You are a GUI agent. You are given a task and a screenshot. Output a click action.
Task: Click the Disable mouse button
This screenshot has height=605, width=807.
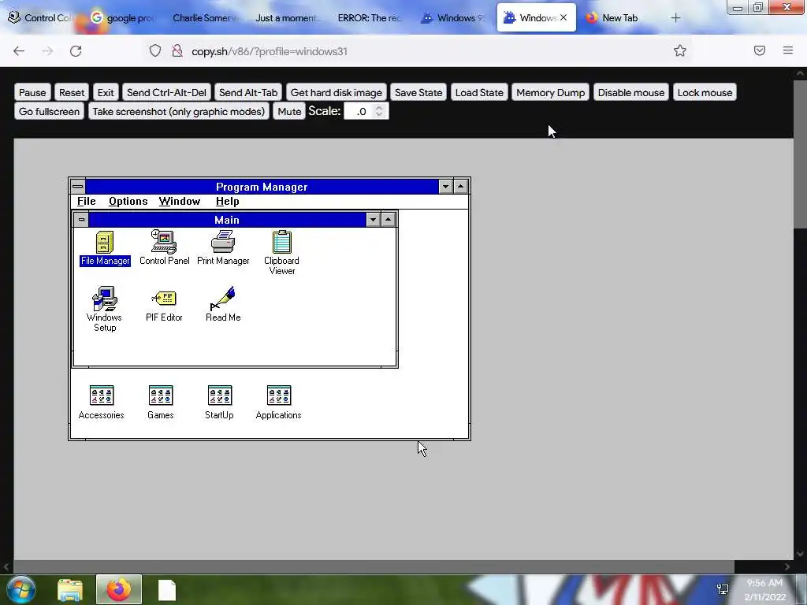(631, 93)
